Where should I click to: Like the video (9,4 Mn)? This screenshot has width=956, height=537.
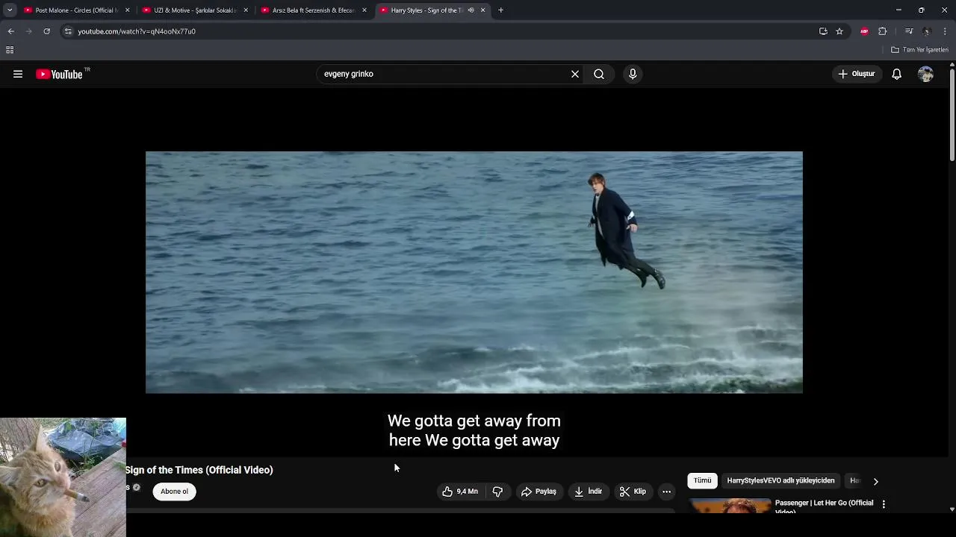point(460,492)
